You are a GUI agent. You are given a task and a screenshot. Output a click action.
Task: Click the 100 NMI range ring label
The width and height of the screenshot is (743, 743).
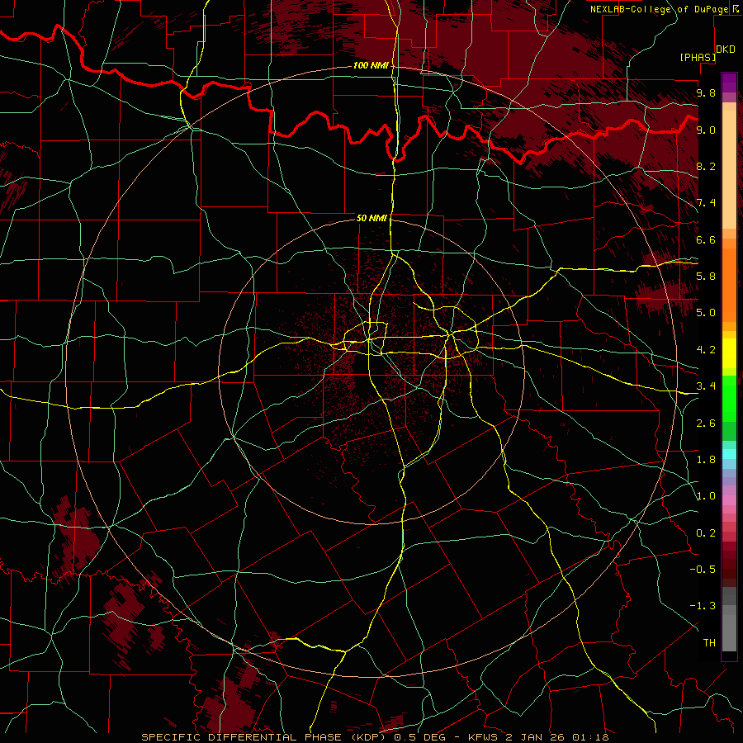tap(371, 65)
